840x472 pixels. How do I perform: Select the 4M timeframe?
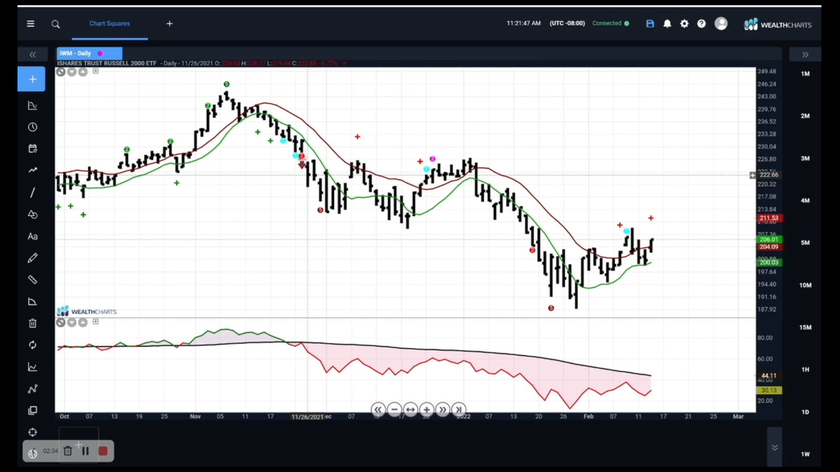coord(805,201)
